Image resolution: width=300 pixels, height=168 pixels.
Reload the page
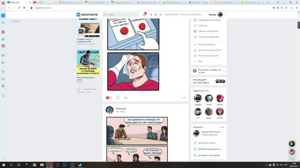point(19,8)
